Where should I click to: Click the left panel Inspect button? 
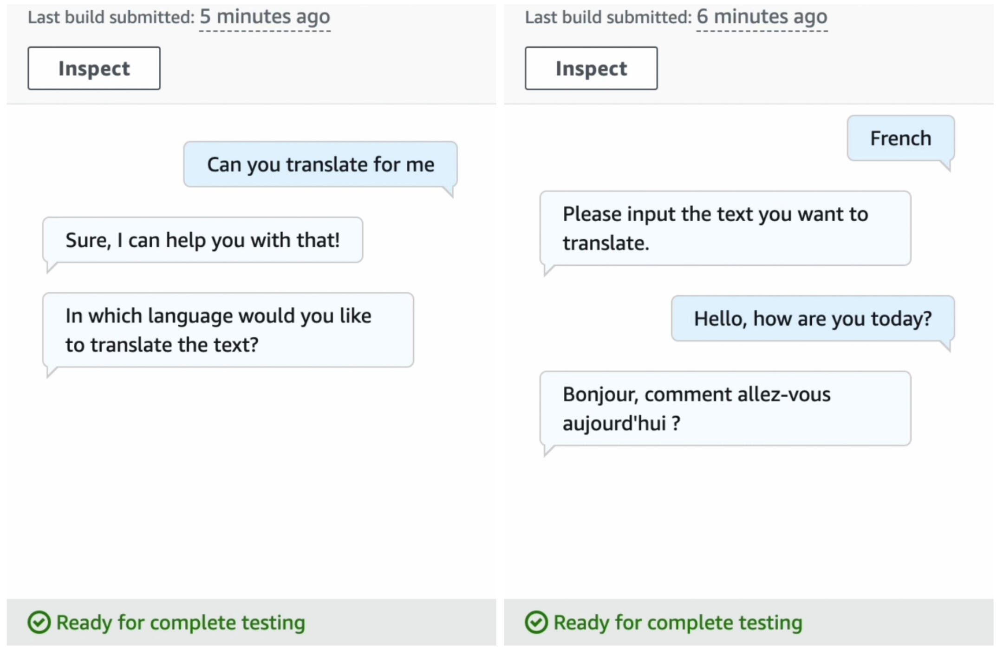tap(94, 68)
